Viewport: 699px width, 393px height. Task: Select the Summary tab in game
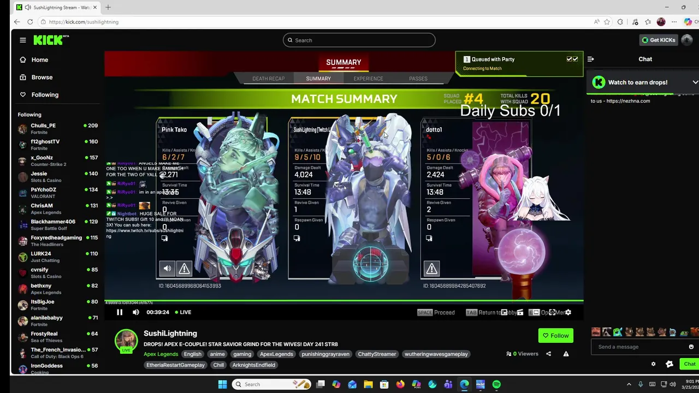318,79
